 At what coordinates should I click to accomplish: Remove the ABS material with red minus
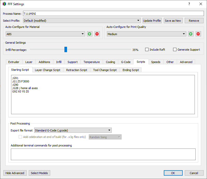coord(97,34)
